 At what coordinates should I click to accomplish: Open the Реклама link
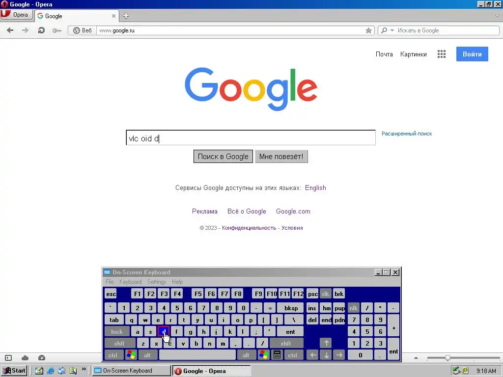coord(205,211)
